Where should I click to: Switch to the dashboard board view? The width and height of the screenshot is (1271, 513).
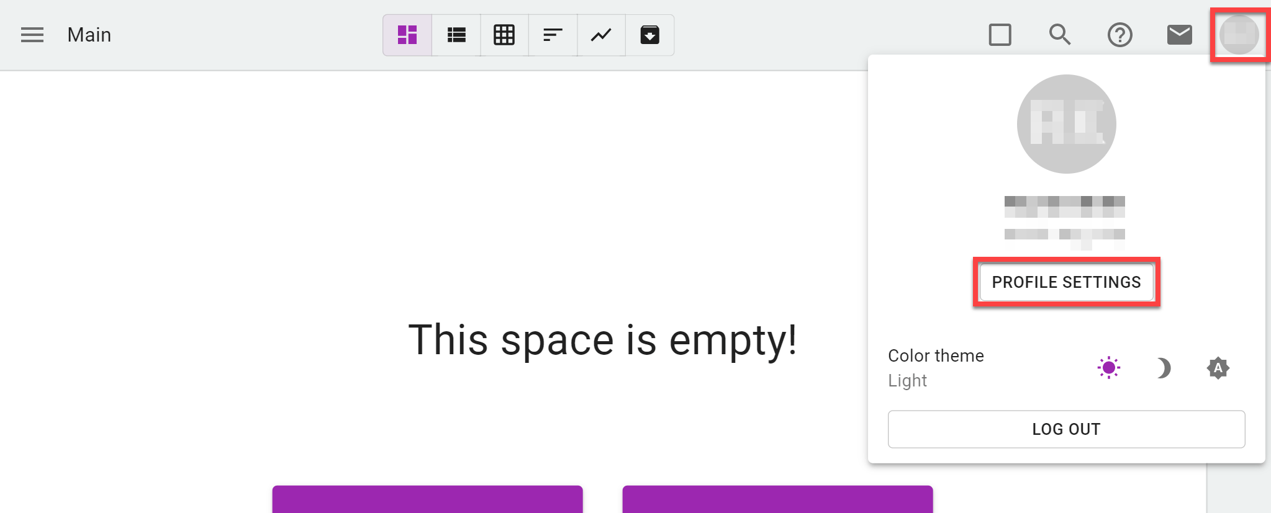click(407, 35)
